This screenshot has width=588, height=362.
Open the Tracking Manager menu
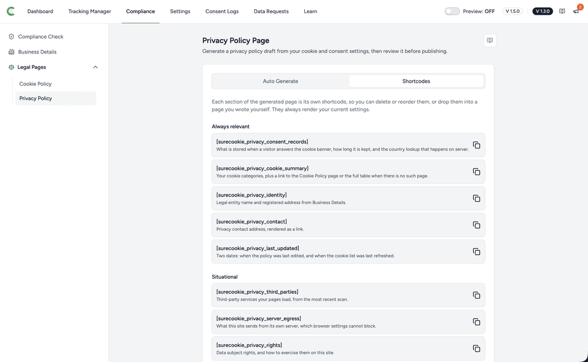click(x=90, y=11)
